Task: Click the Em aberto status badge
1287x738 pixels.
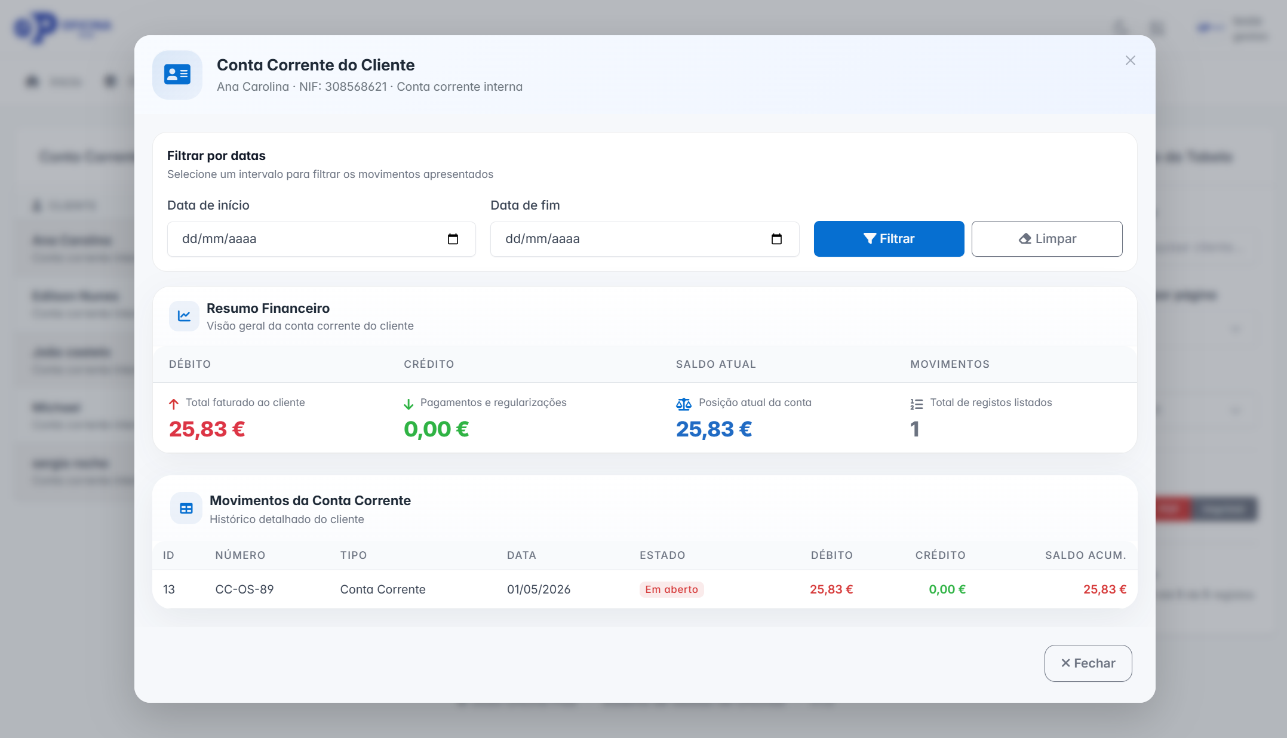Action: (672, 589)
